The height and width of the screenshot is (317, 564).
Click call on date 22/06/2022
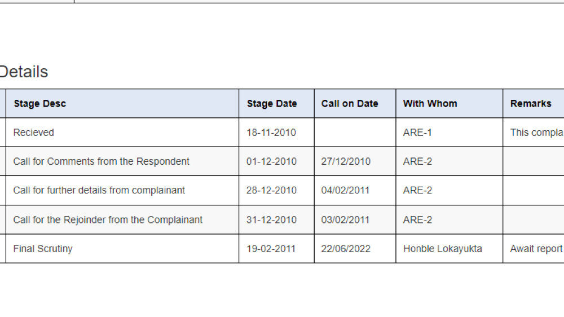pyautogui.click(x=346, y=249)
